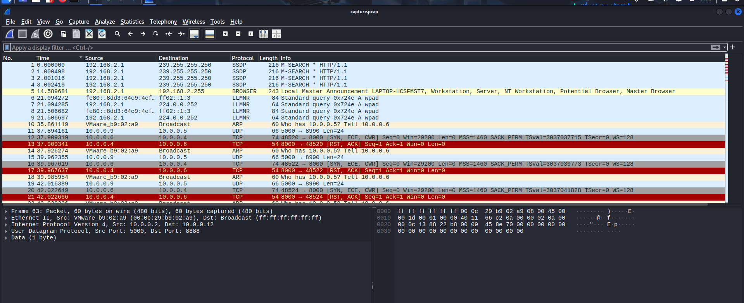Click the packet list minimap scrollbar

coord(727,128)
